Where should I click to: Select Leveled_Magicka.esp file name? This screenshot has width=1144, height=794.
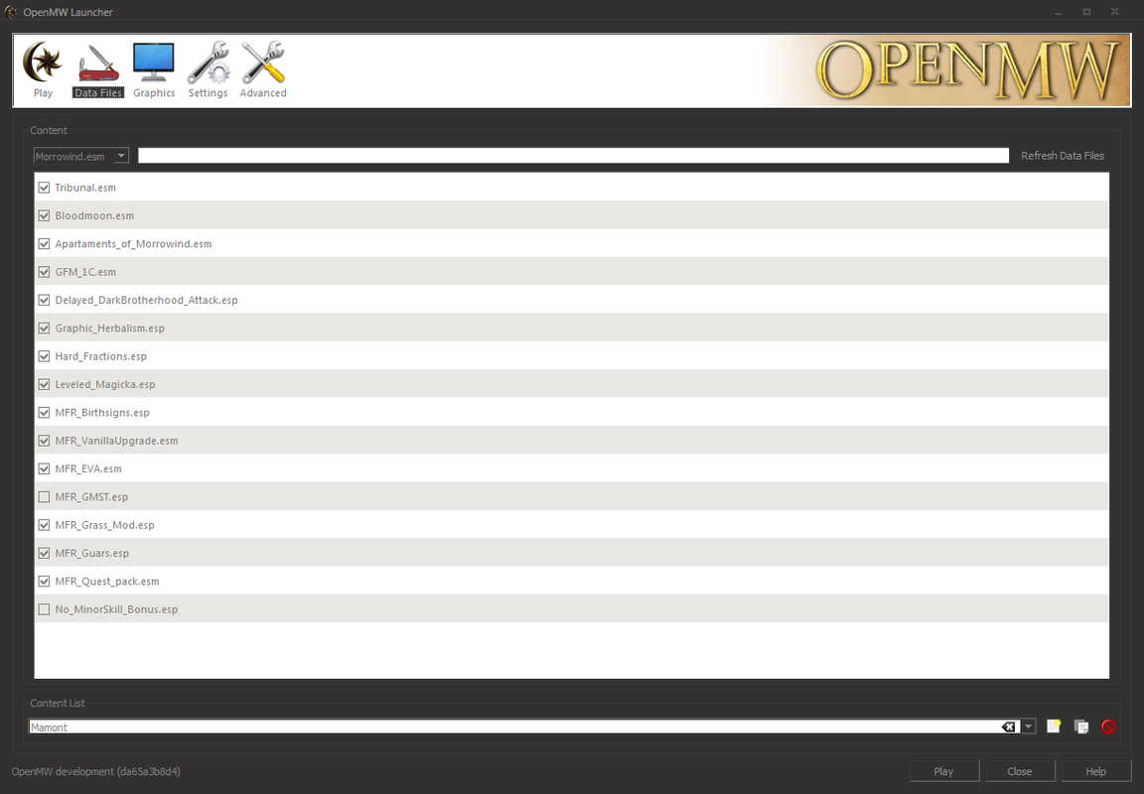pyautogui.click(x=105, y=384)
